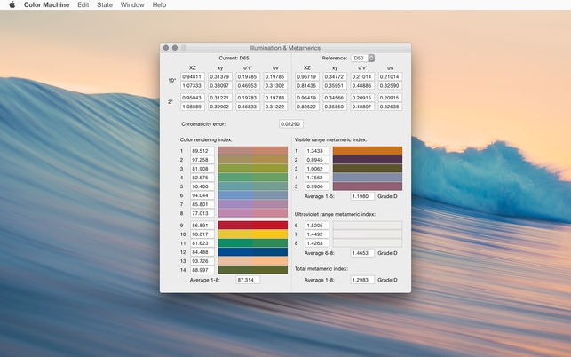The height and width of the screenshot is (357, 571).
Task: Click the visible metameric value 0.8945
Action: [x=317, y=160]
